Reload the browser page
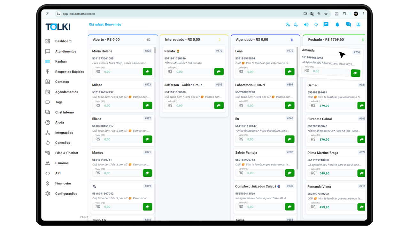 [47, 14]
